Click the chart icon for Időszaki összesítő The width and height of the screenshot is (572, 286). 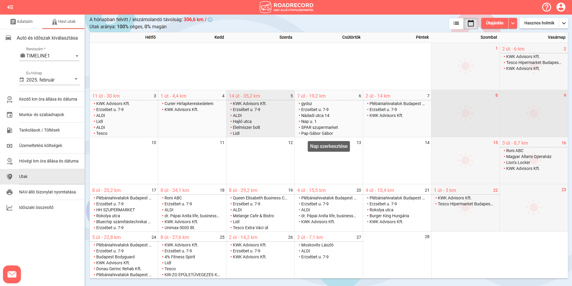[x=10, y=207]
